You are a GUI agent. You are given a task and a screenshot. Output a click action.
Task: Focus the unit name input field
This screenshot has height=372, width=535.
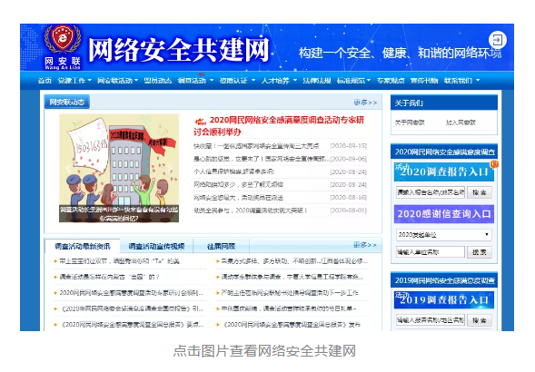(431, 252)
